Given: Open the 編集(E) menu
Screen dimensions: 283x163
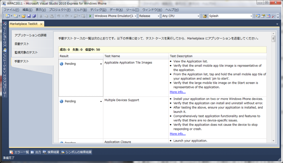Looking at the screenshot, I should (28, 10).
